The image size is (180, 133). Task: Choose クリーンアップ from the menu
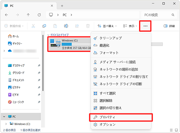click(x=121, y=38)
